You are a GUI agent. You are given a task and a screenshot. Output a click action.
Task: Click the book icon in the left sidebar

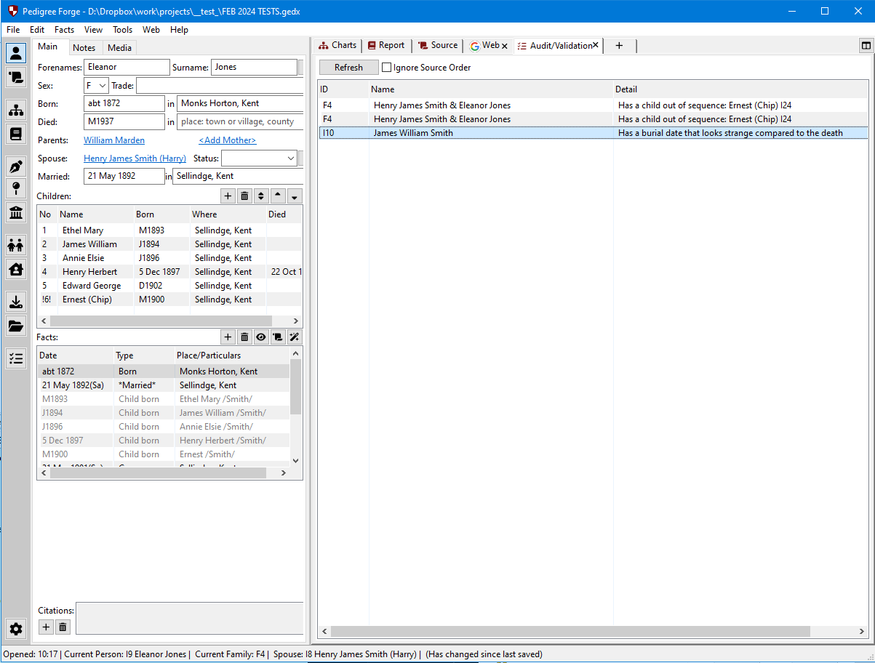[16, 134]
